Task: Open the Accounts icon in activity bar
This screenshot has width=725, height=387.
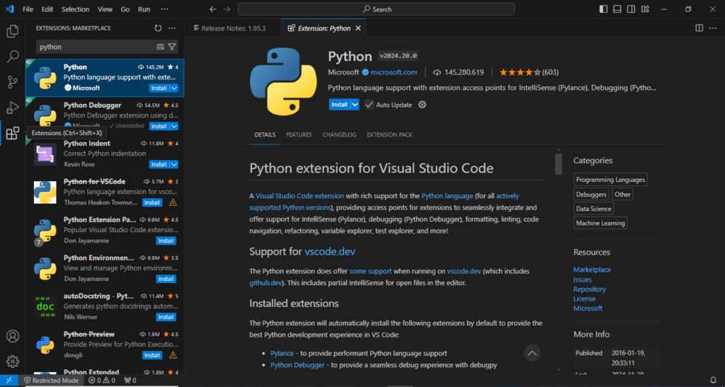Action: 13,336
